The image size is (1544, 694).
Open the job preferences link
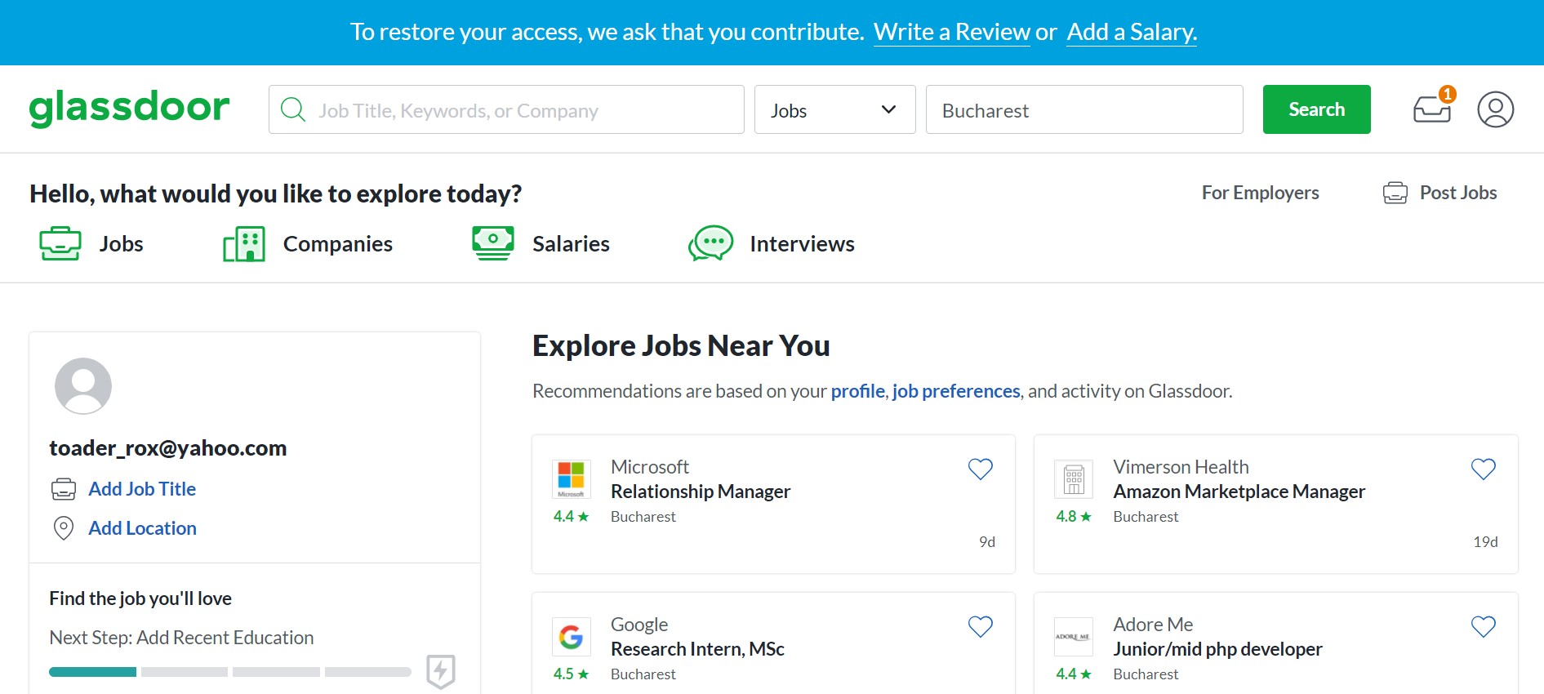[956, 391]
